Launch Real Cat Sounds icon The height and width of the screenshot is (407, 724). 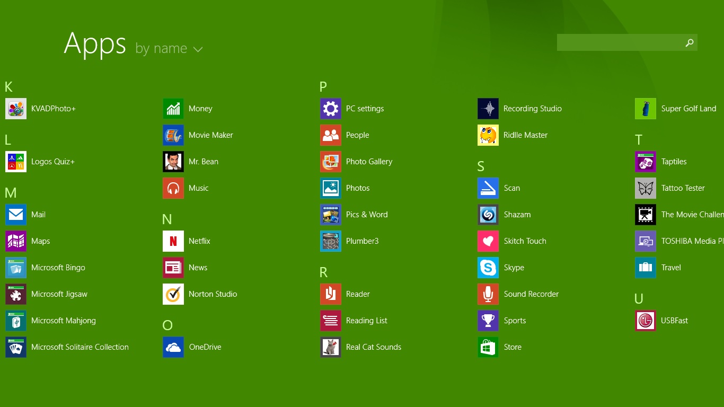(331, 347)
